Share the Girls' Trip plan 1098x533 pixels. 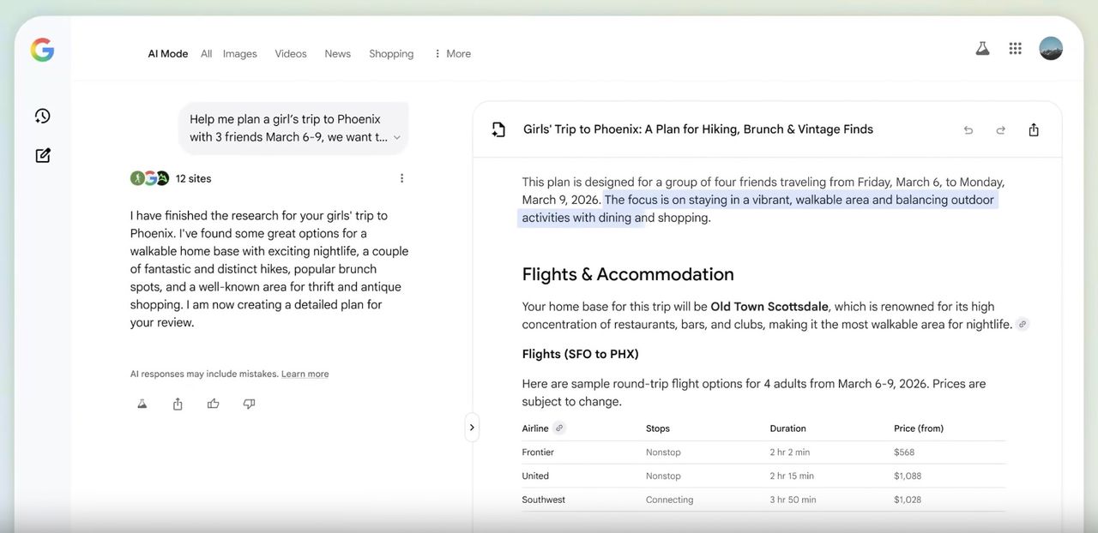[x=1034, y=130]
